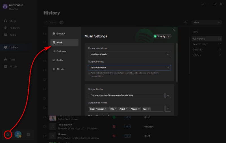
Task: Remove the Track Number tag
Action: [106, 109]
